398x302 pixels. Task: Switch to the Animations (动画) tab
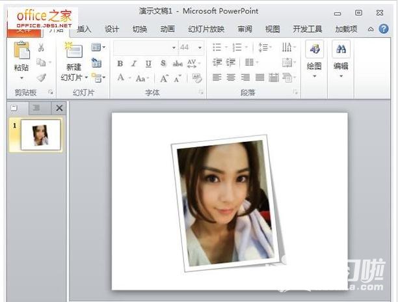(167, 29)
